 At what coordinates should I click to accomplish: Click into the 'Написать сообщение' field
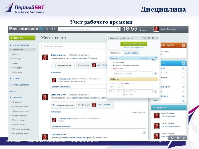pyautogui.click(x=74, y=46)
